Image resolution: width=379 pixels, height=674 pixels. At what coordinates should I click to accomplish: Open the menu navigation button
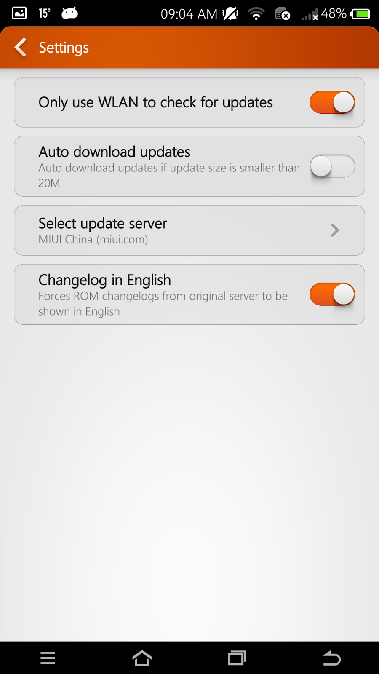pos(48,658)
